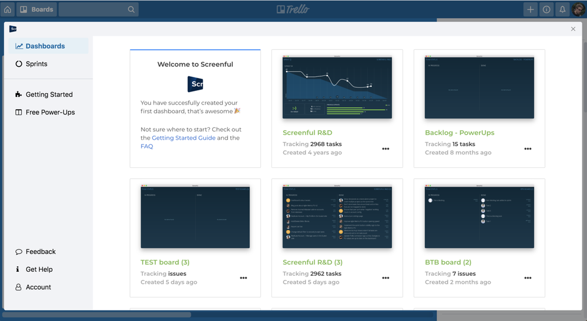The height and width of the screenshot is (321, 587).
Task: Open the Sprints section
Action: 48,64
